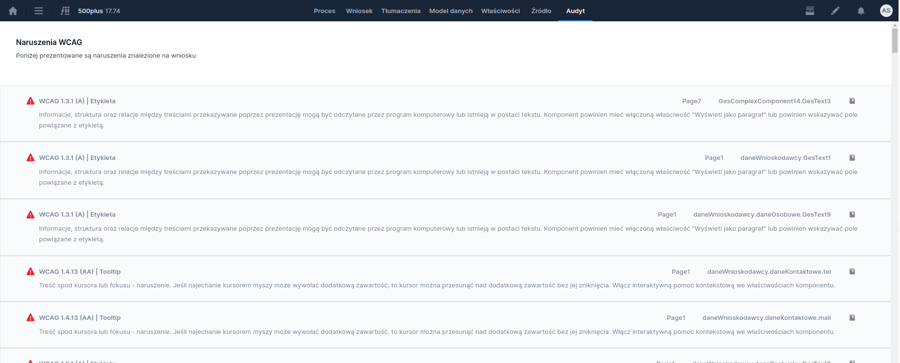Click the book icon for daneWnioskodawcy.GesText1
The width and height of the screenshot is (900, 363).
pyautogui.click(x=852, y=158)
